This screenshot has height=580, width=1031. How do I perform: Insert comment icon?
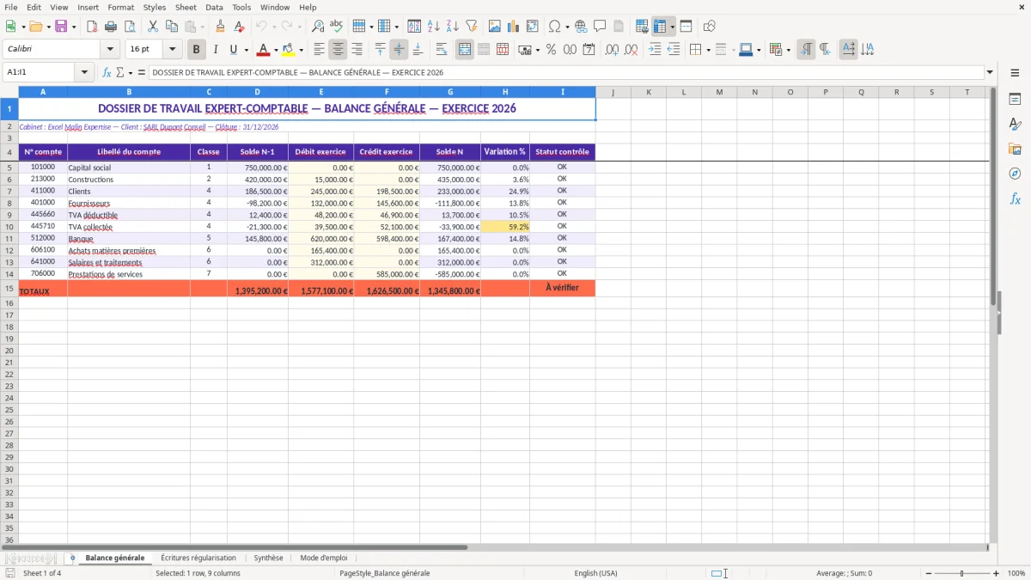click(x=600, y=27)
